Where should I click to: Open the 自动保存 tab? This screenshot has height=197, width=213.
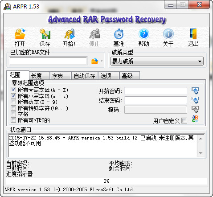[x=84, y=76]
